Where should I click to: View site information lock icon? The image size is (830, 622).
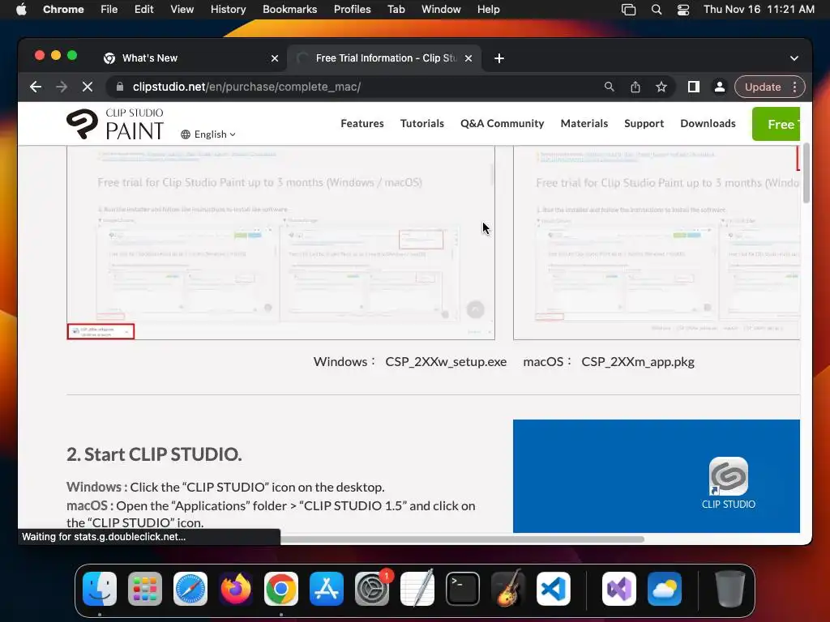pyautogui.click(x=120, y=87)
